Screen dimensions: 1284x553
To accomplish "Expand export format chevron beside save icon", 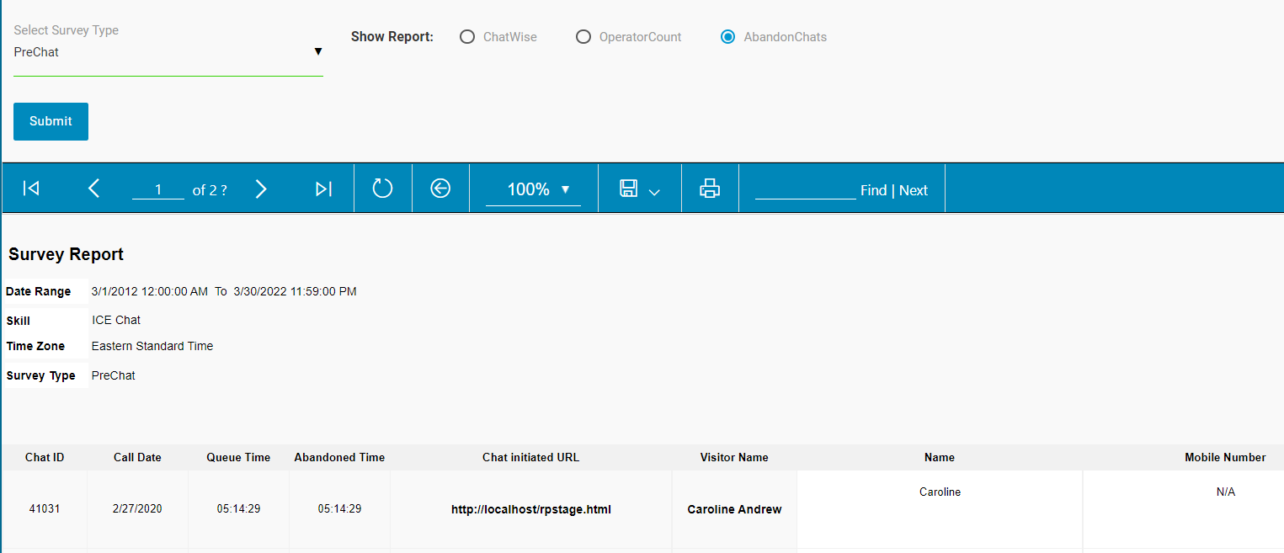I will (x=654, y=192).
